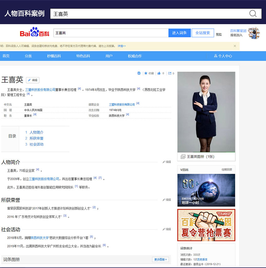Click the user avatar picture at top right
Image resolution: width=266 pixels, height=268 pixels.
coord(254,33)
